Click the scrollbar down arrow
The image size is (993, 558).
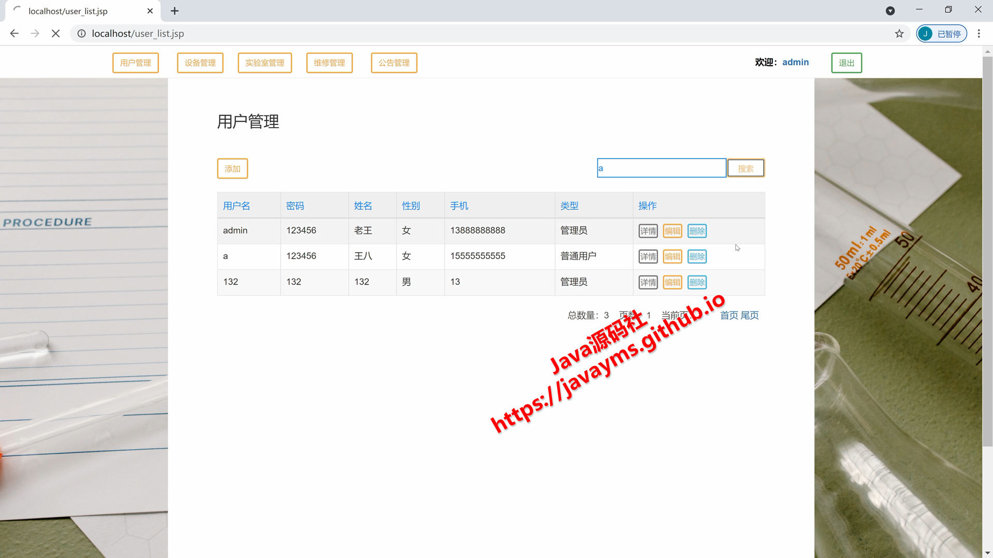coord(987,553)
